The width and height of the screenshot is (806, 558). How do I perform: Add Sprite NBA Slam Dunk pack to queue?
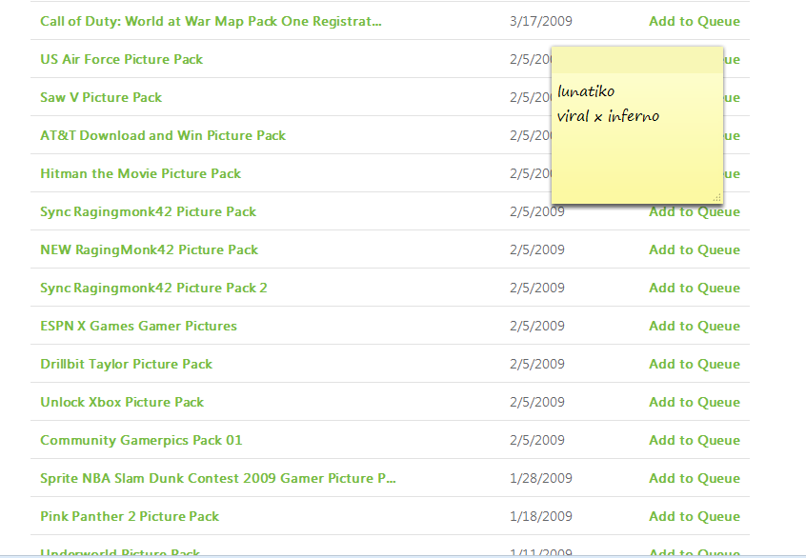[x=695, y=478]
